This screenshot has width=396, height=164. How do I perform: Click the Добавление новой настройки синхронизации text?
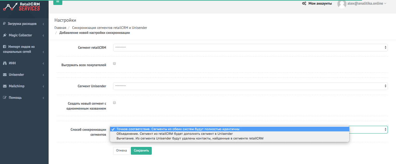(95, 33)
